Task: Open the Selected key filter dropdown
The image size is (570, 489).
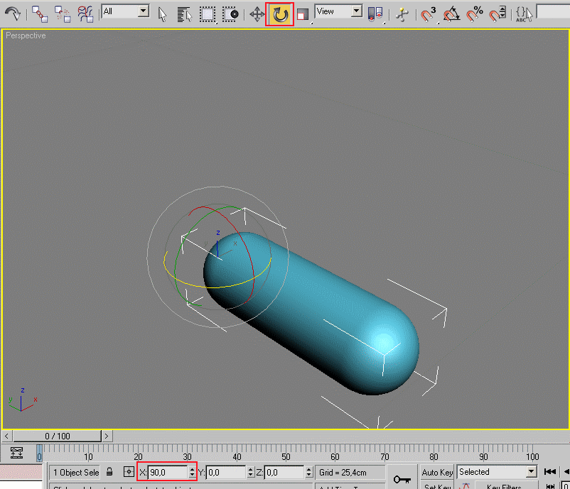Action: point(497,471)
